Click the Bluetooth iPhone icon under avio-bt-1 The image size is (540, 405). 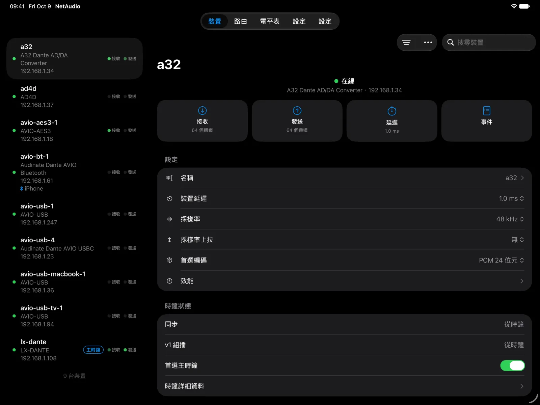click(x=22, y=189)
